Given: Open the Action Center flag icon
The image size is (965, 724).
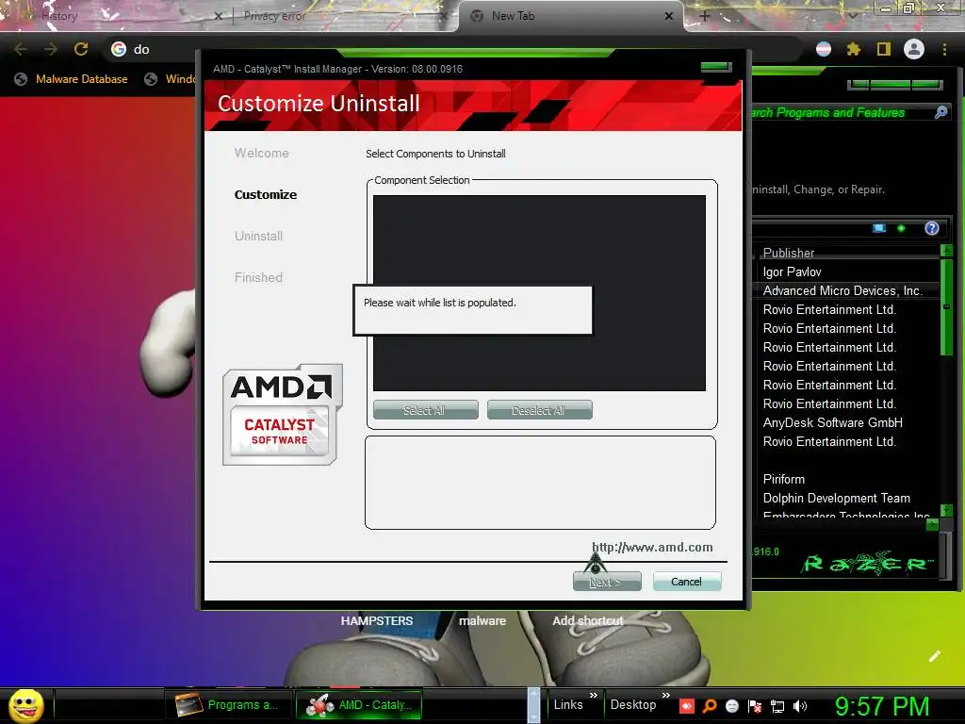Looking at the screenshot, I should [755, 706].
